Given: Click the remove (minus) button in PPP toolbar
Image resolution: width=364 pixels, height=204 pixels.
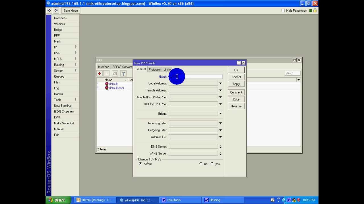Looking at the screenshot, I should point(107,74).
